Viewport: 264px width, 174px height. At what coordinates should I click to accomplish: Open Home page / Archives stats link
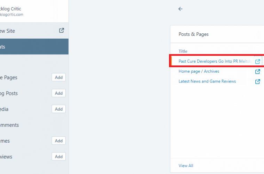click(199, 71)
